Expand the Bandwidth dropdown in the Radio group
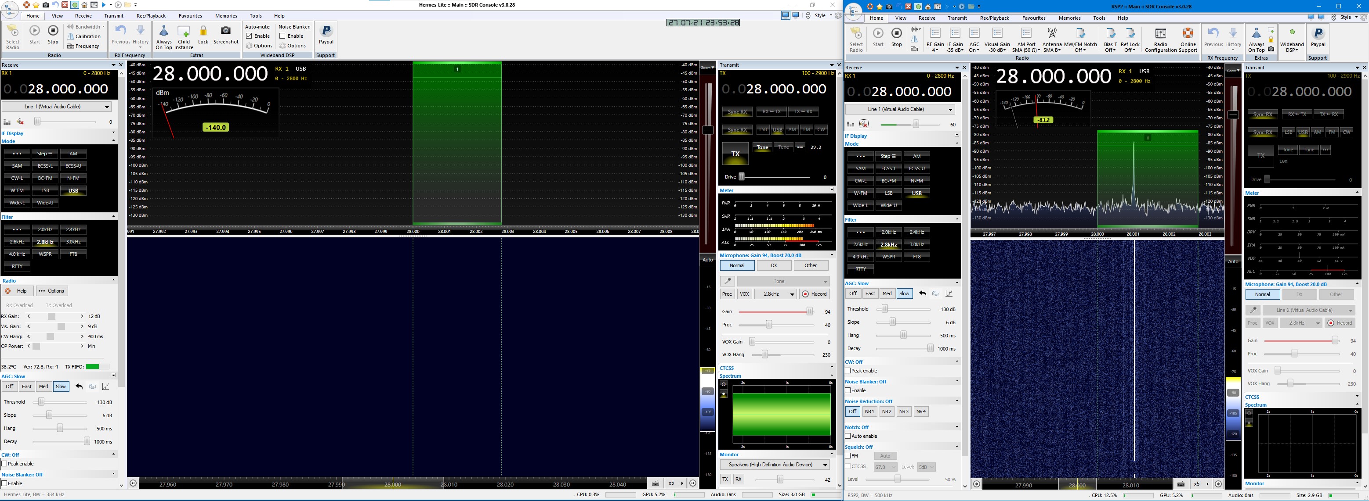1369x501 pixels. click(88, 26)
